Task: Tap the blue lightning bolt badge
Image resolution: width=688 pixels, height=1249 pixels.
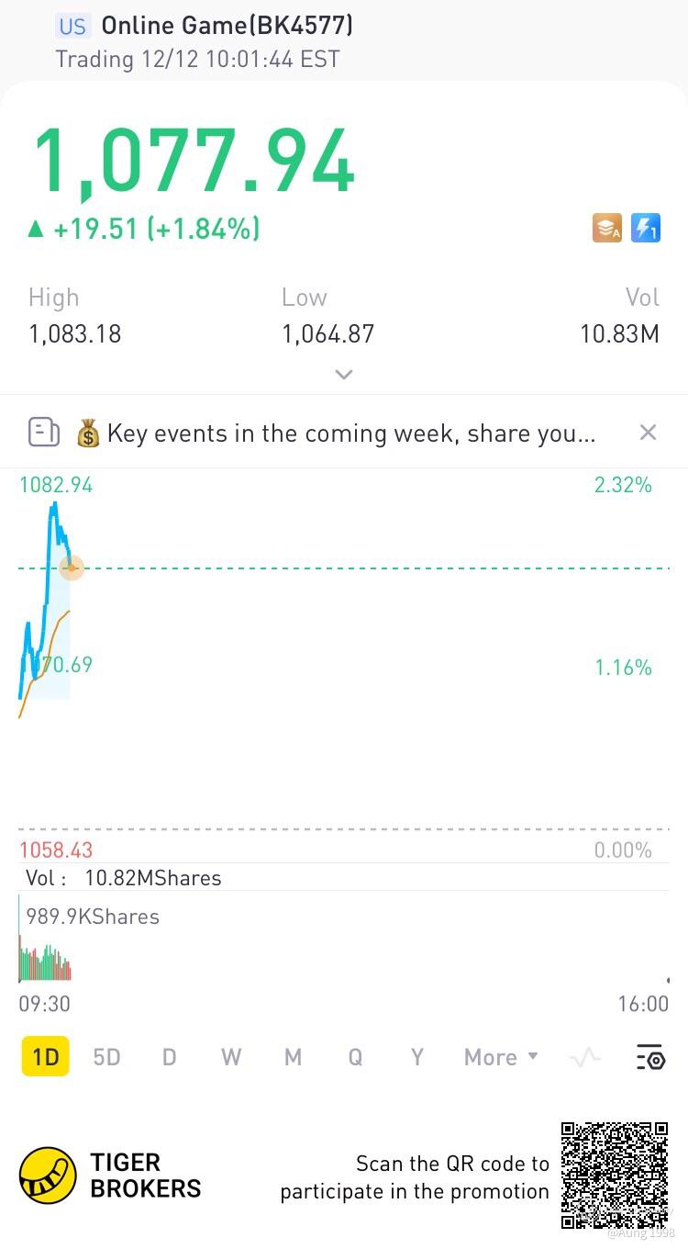Action: click(x=646, y=228)
